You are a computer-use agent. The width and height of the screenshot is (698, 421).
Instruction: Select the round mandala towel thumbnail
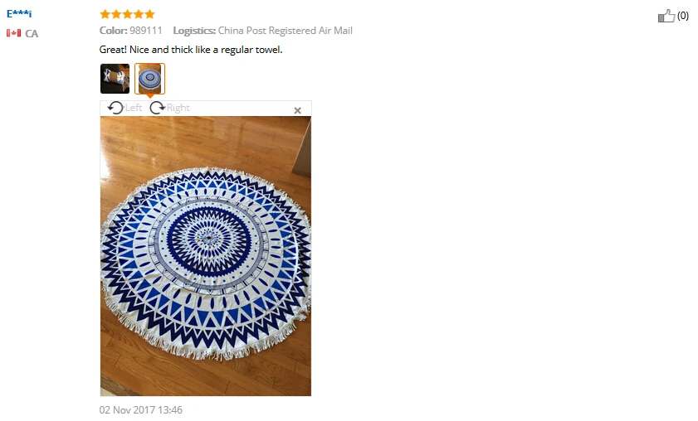tap(150, 79)
